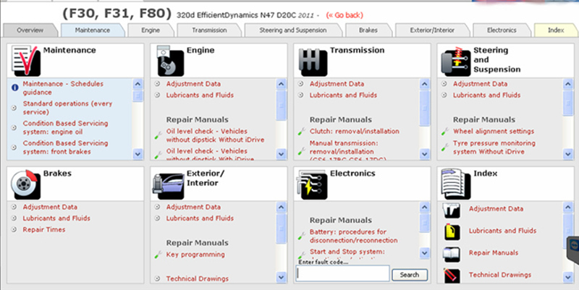Select the Electronics lightning bolt icon
The image size is (579, 290).
[311, 184]
